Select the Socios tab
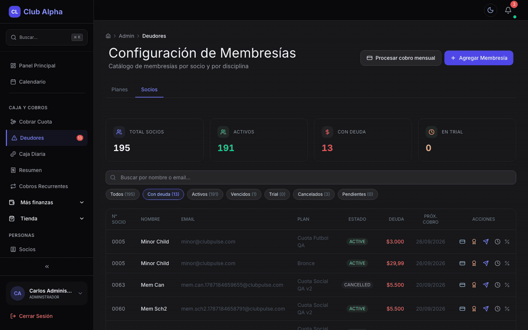This screenshot has width=528, height=330. (x=149, y=90)
